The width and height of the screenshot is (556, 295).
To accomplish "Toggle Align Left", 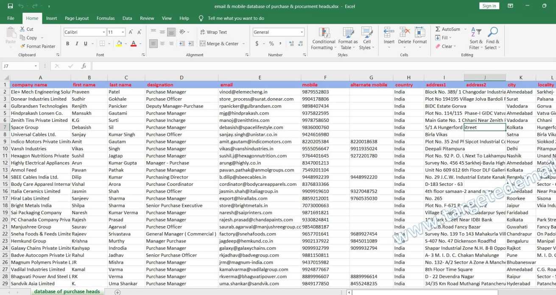I will [x=153, y=44].
